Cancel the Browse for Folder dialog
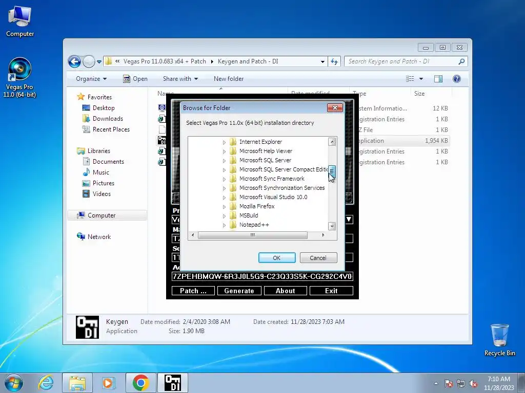525x393 pixels. (318, 258)
